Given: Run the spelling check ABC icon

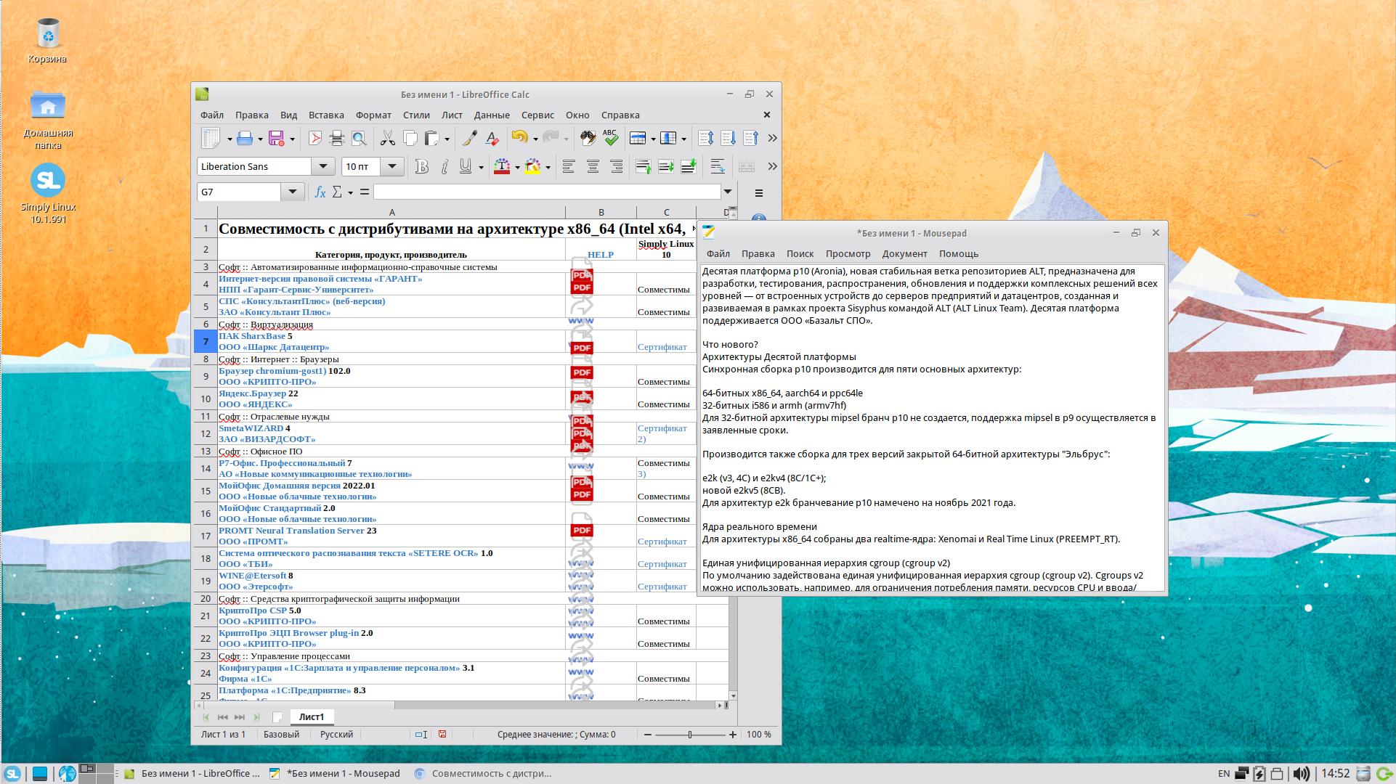Looking at the screenshot, I should [x=610, y=139].
